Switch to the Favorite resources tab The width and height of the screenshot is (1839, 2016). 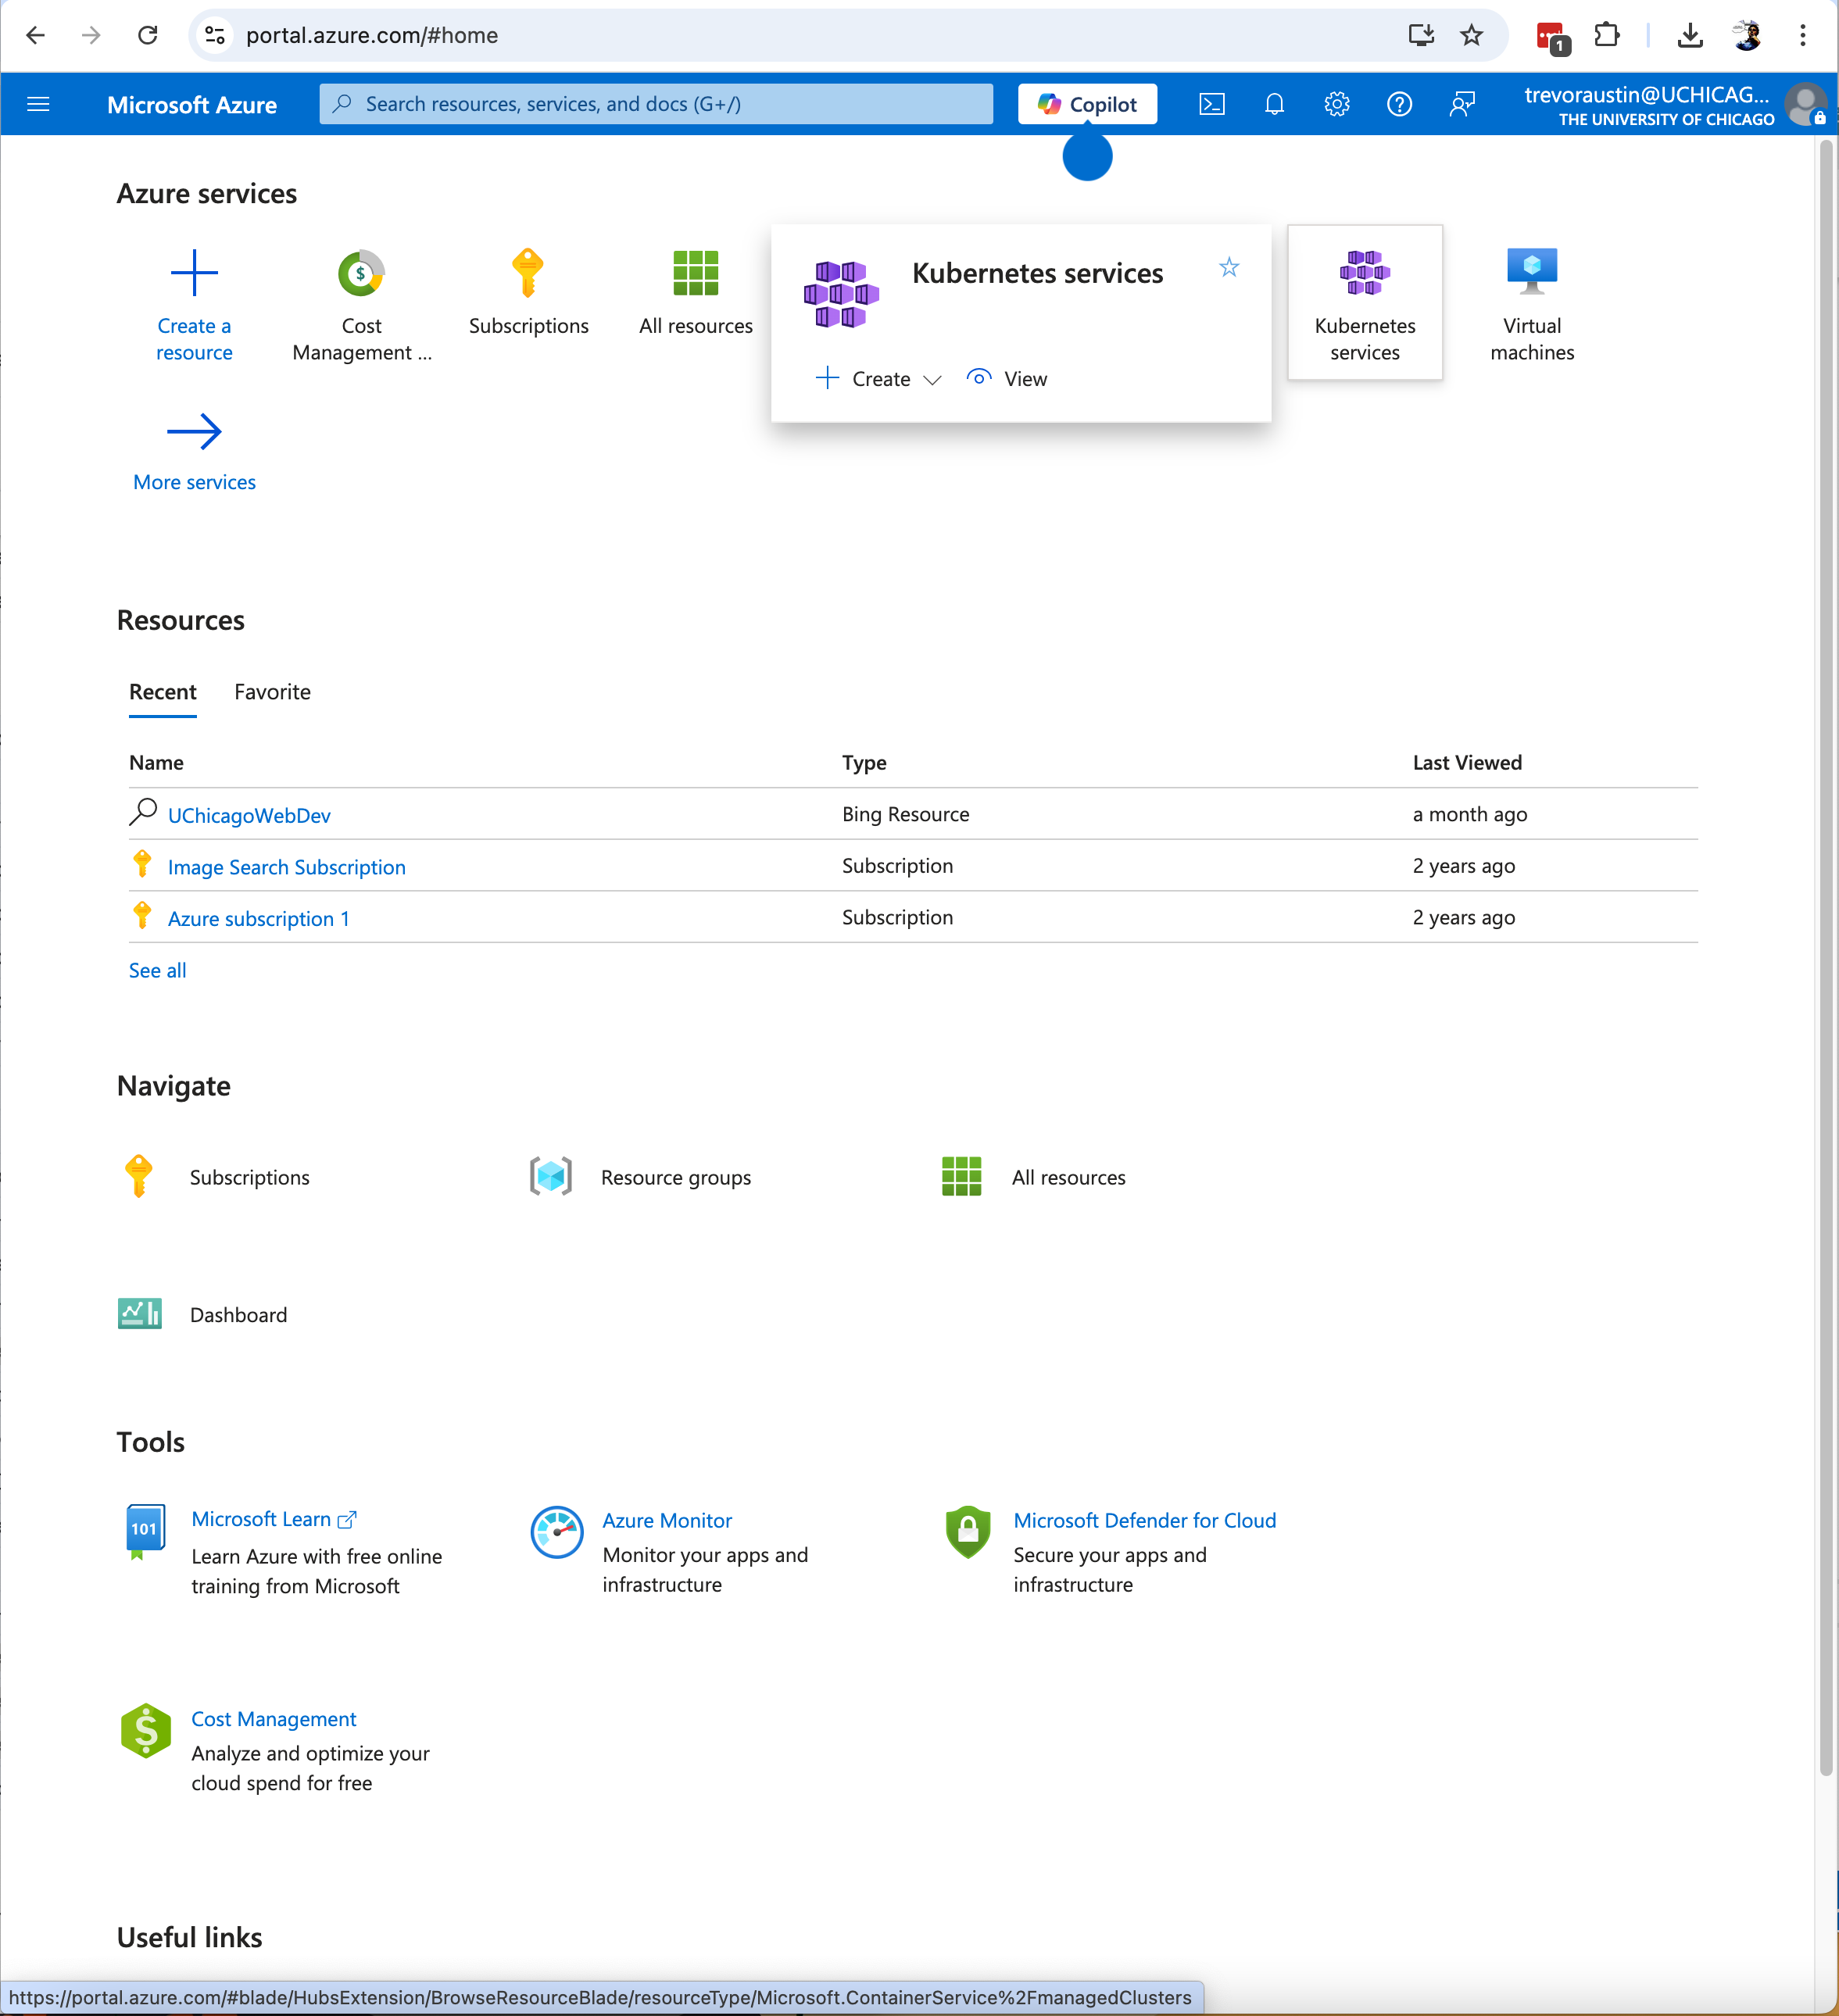tap(272, 691)
